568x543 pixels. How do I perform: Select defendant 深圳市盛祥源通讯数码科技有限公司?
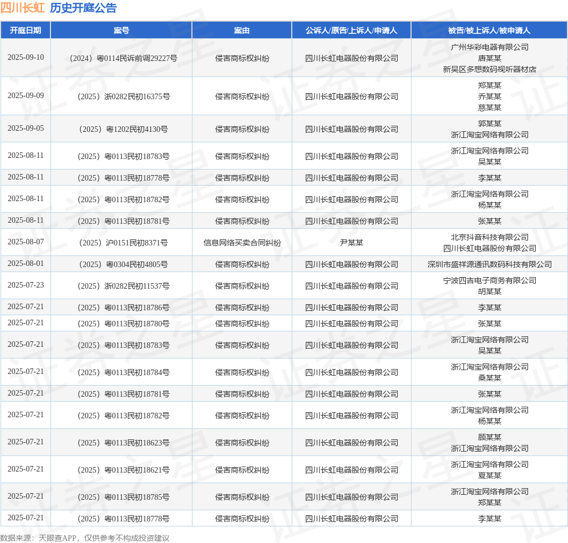coord(489,264)
